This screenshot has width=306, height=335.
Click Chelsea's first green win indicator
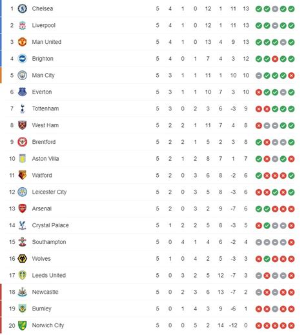click(258, 9)
